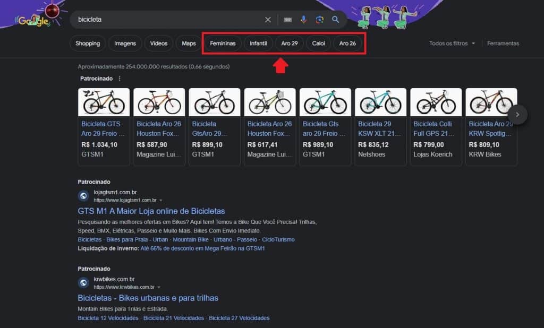Image resolution: width=544 pixels, height=328 pixels.
Task: Expand dropdown arrow next to krwbikes URL
Action: click(x=159, y=288)
